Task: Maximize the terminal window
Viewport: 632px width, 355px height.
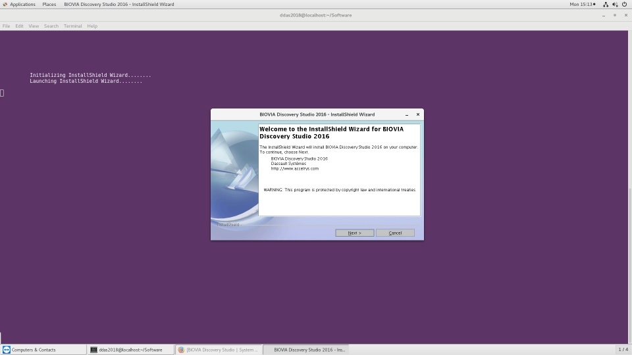Action: click(x=615, y=15)
